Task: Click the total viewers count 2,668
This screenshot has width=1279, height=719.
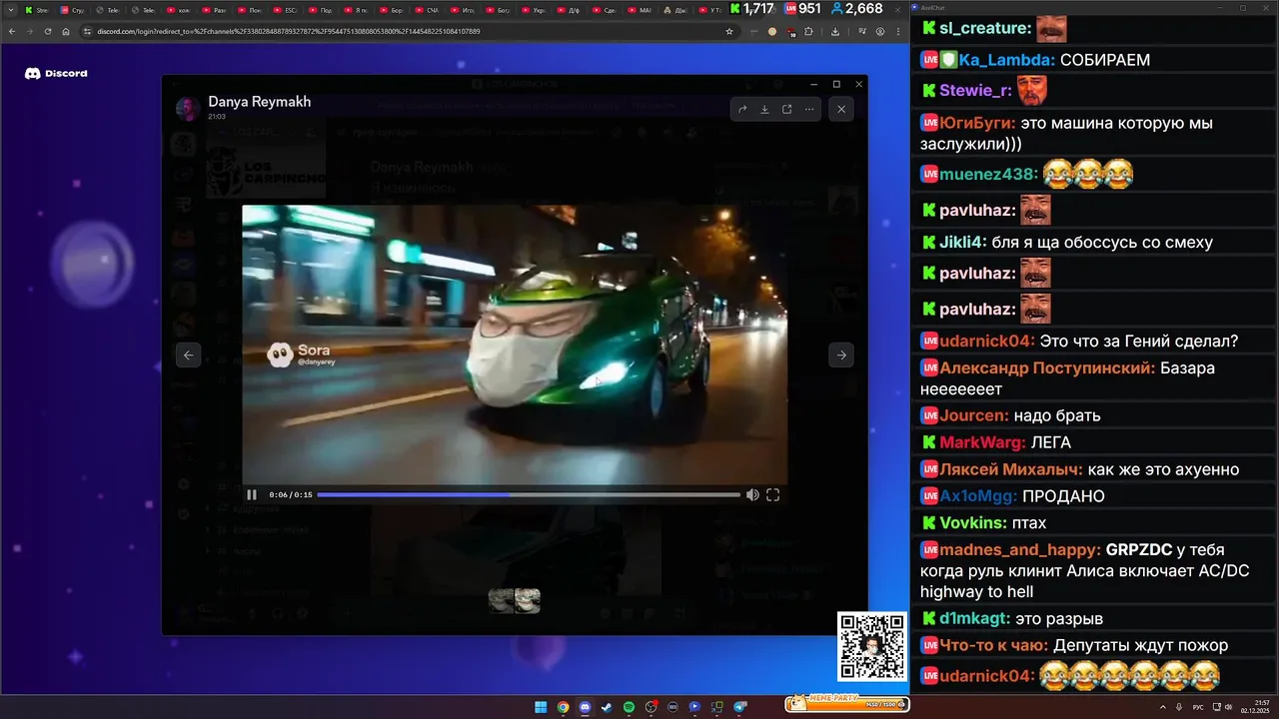Action: coord(856,9)
